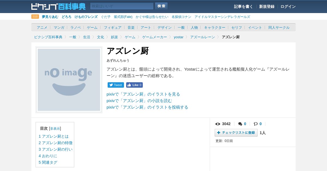
Task: Open trending tag 名探偵コナン
Action: [181, 17]
